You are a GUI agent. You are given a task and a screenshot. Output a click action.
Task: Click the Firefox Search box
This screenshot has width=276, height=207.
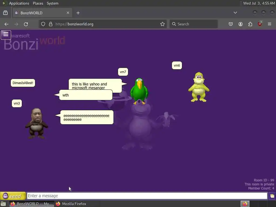coord(194,24)
